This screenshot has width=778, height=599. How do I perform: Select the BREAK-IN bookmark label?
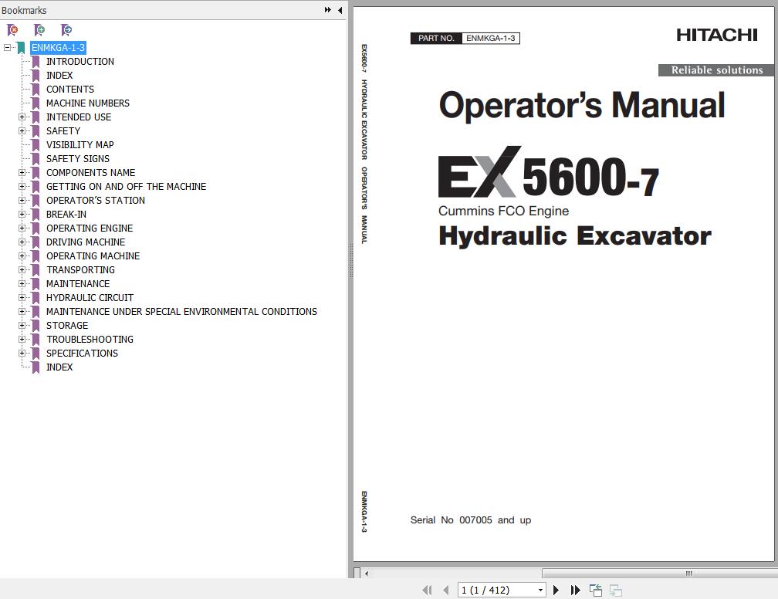[66, 215]
